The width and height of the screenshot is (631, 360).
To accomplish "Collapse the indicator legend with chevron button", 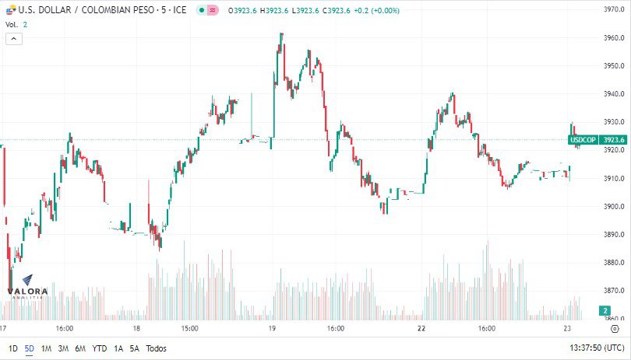I will pos(14,39).
